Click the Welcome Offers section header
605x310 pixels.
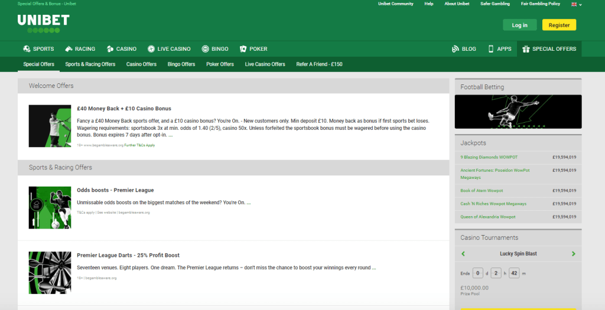(233, 86)
